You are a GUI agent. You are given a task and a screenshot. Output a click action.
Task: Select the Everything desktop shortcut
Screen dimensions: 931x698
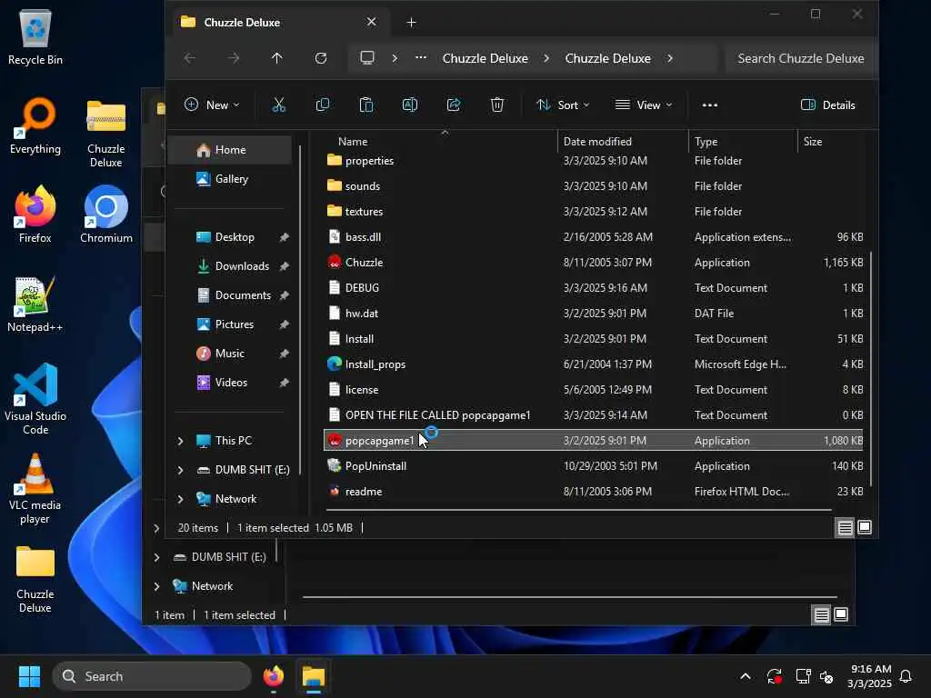(x=35, y=125)
